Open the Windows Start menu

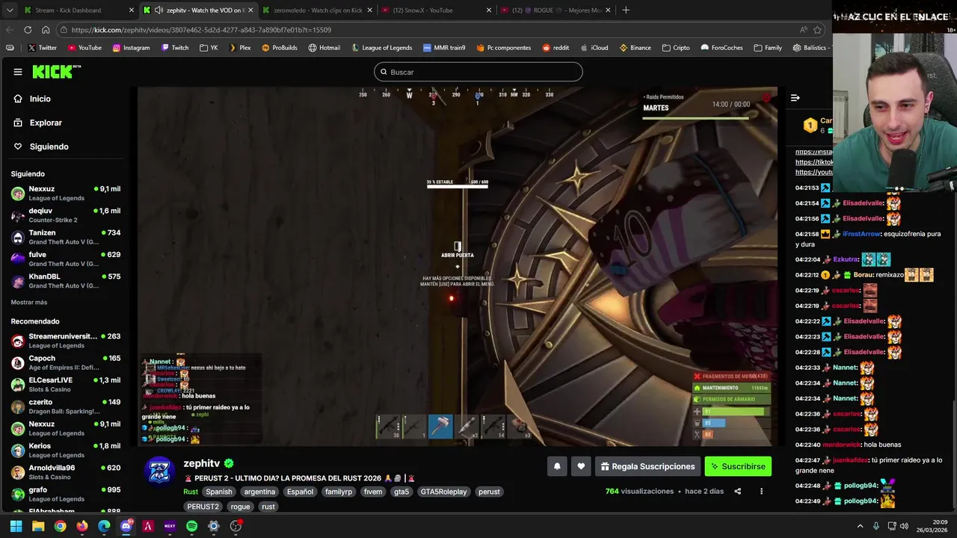[16, 526]
